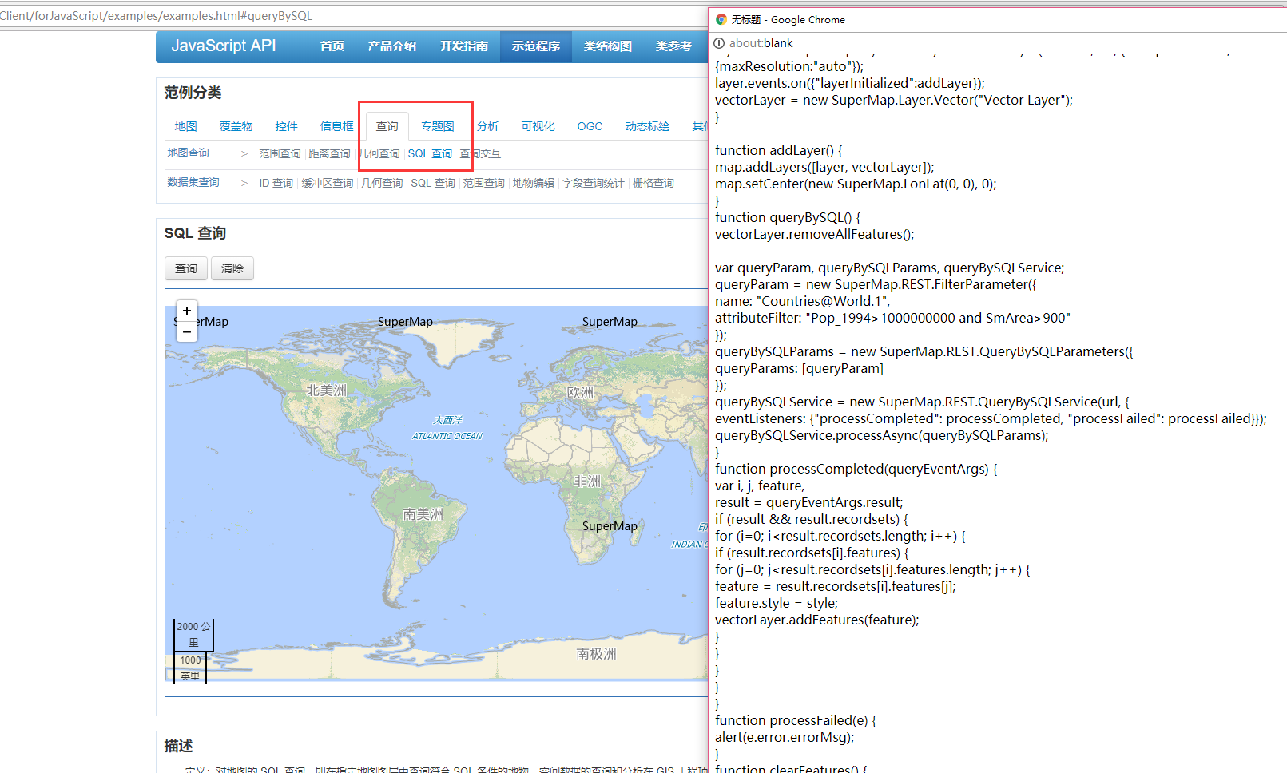
Task: Open 类参考 in the navbar
Action: [x=673, y=46]
